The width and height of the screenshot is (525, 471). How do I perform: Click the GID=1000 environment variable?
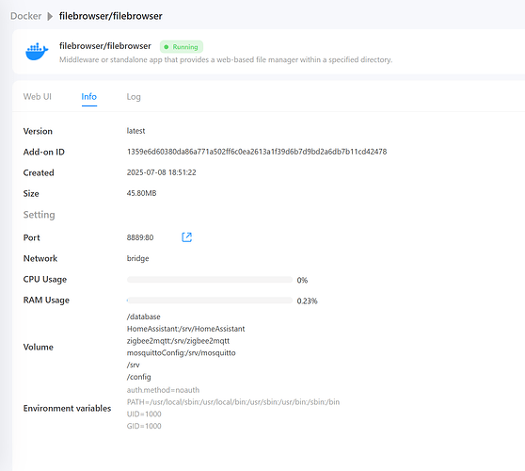[x=144, y=426]
